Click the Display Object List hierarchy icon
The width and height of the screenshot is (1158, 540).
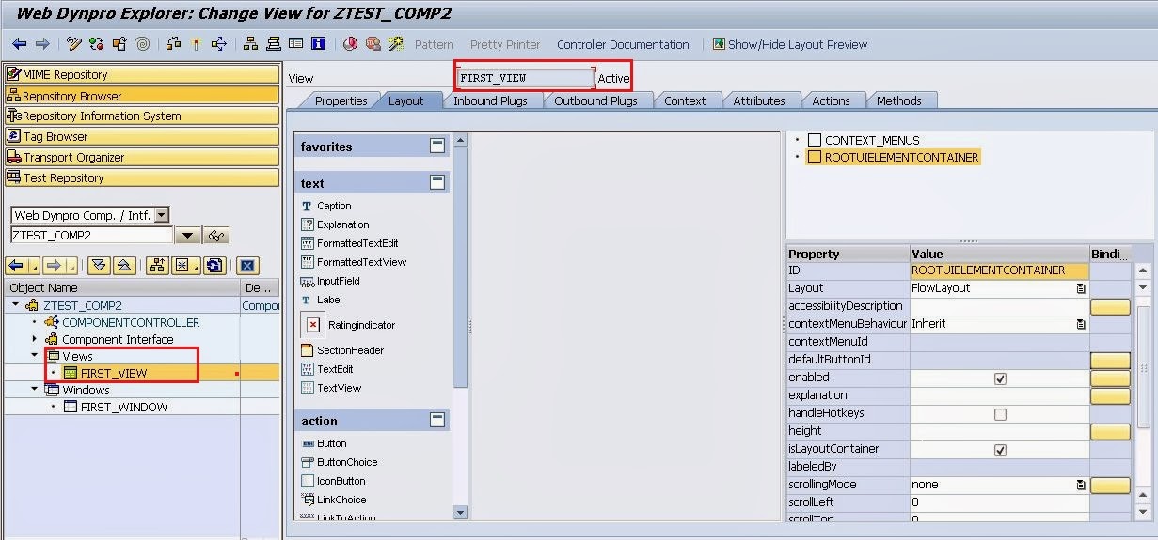[x=251, y=44]
